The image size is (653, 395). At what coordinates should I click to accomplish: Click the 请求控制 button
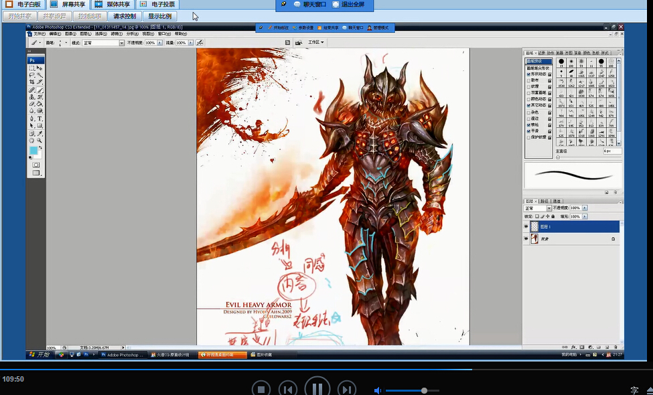pyautogui.click(x=124, y=16)
